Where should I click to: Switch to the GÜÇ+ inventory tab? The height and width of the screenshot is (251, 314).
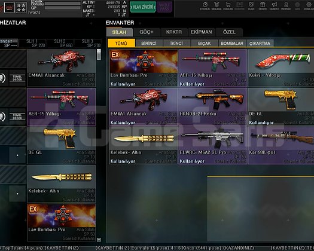(147, 32)
